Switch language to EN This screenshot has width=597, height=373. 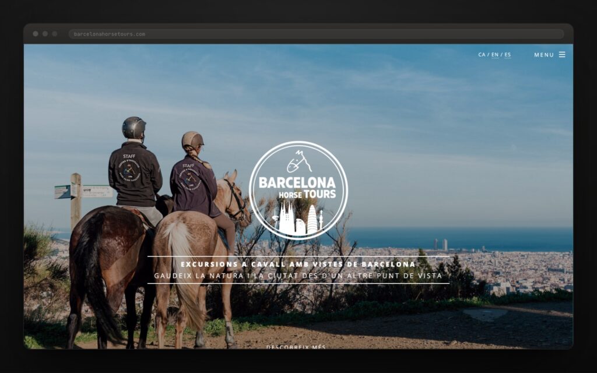(495, 54)
